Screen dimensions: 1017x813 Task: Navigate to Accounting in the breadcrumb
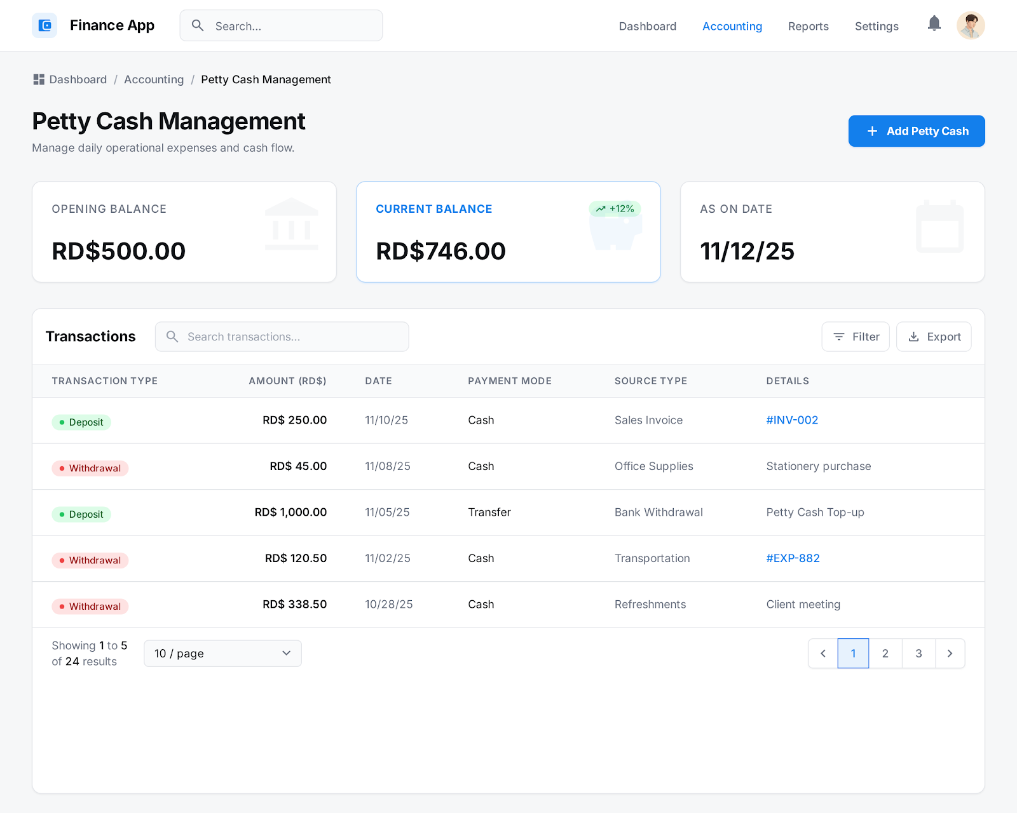[154, 79]
